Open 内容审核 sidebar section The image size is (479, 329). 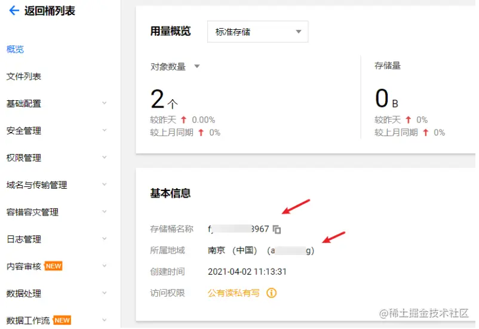click(x=24, y=266)
